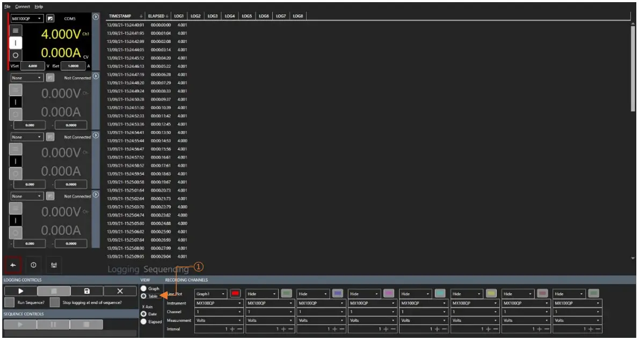Click the hamburger menu icon on channel one
Screen dimensions: 639x340
click(16, 30)
